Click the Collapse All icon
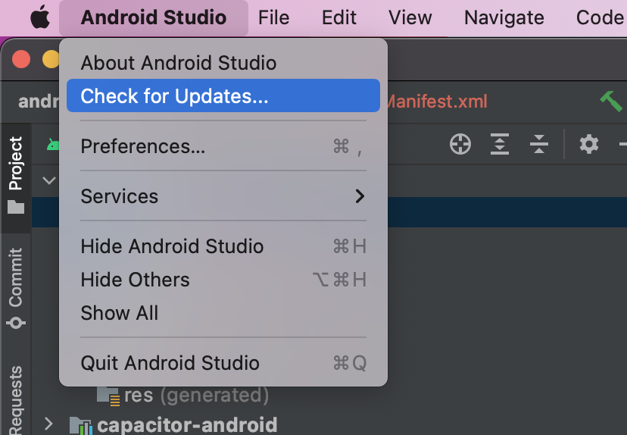 click(539, 144)
